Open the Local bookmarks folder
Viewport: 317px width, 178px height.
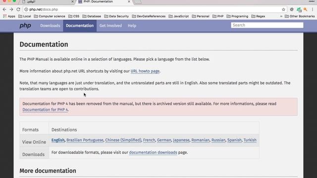click(25, 16)
